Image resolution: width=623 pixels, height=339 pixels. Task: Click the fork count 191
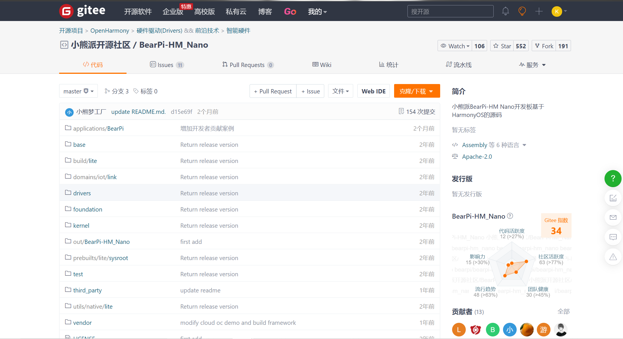pyautogui.click(x=563, y=46)
